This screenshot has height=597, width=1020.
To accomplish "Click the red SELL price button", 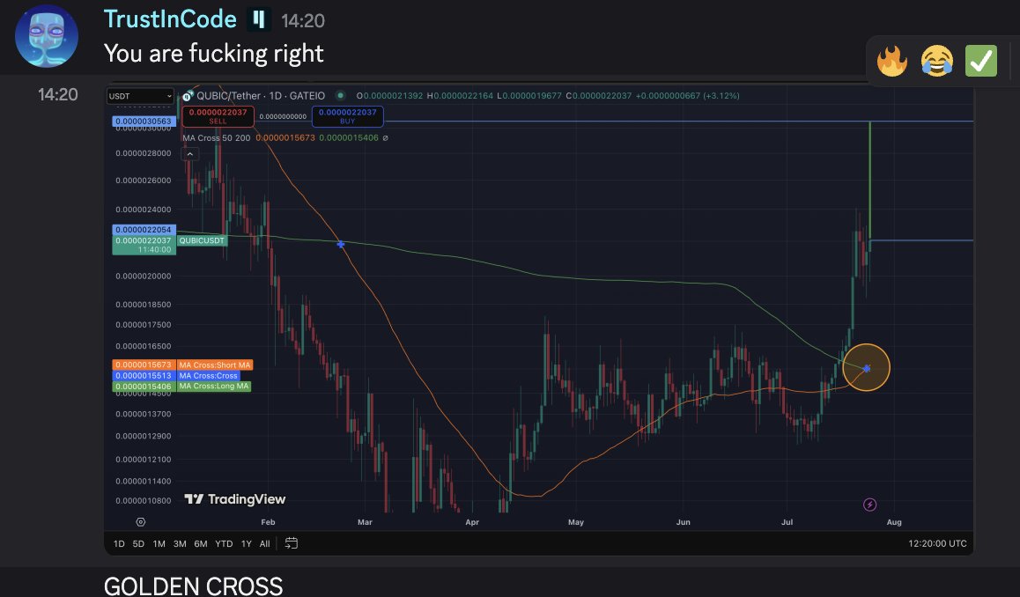I will (x=218, y=116).
